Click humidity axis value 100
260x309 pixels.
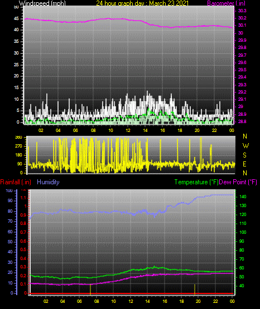point(9,191)
